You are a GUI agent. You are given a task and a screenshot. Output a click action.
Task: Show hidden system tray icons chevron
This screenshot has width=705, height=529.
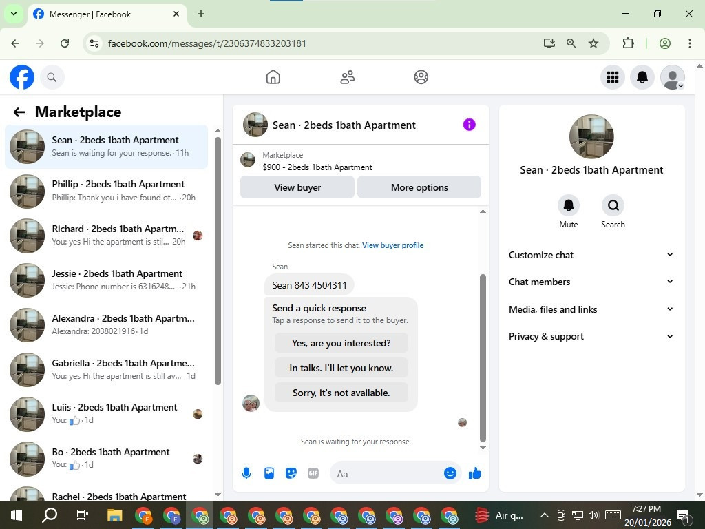point(544,515)
